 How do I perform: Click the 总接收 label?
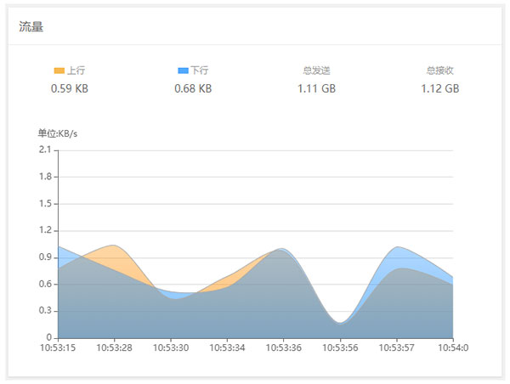[440, 71]
